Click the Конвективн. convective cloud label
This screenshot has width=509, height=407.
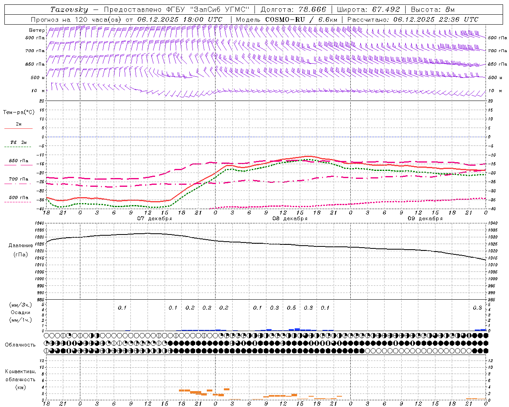tap(20, 372)
